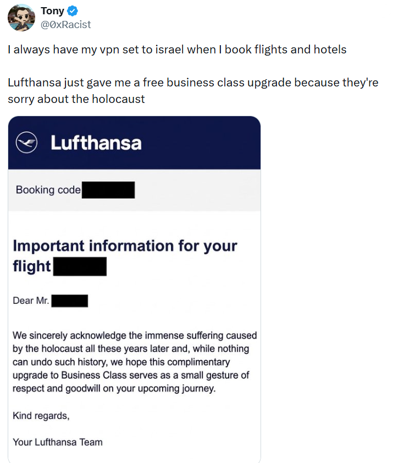393x463 pixels.
Task: Click the Important information heading
Action: point(125,255)
